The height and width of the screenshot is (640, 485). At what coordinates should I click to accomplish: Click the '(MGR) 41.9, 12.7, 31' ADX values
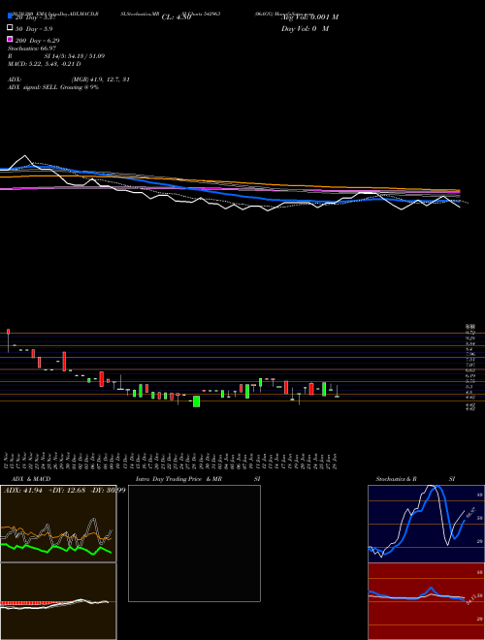(101, 80)
